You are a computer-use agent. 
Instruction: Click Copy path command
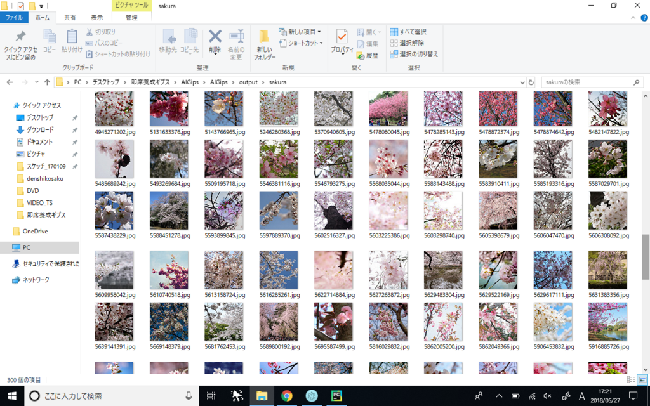104,43
